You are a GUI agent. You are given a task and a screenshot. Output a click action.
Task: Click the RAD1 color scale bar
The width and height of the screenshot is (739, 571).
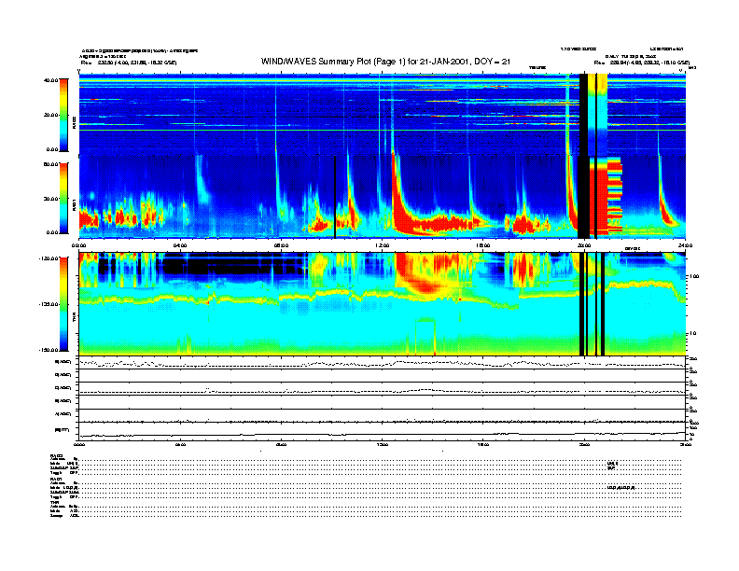(63, 198)
